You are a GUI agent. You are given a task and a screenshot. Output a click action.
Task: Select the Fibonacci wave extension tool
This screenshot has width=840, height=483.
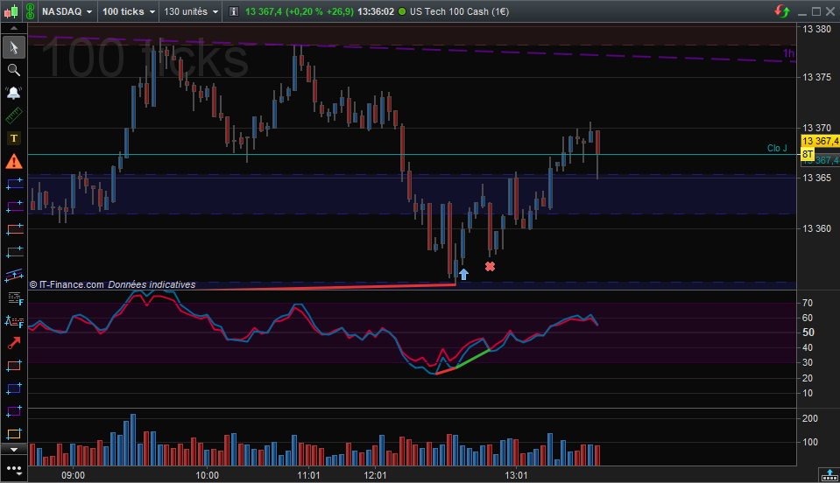click(15, 321)
